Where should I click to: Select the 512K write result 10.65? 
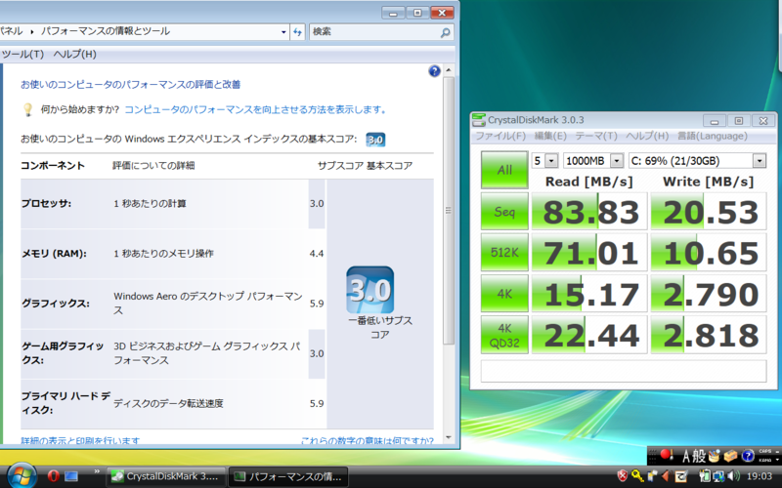709,253
